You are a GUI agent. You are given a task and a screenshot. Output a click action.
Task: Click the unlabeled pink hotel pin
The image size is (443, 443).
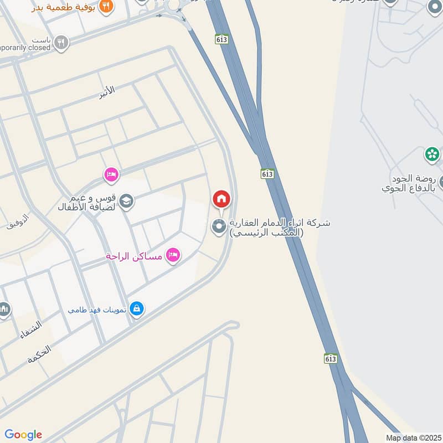[111, 175]
